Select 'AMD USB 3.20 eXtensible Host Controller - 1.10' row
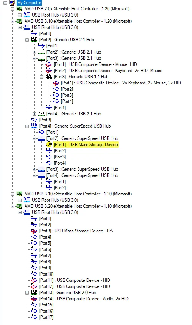Viewport: 192px width, 325px height. 78,206
